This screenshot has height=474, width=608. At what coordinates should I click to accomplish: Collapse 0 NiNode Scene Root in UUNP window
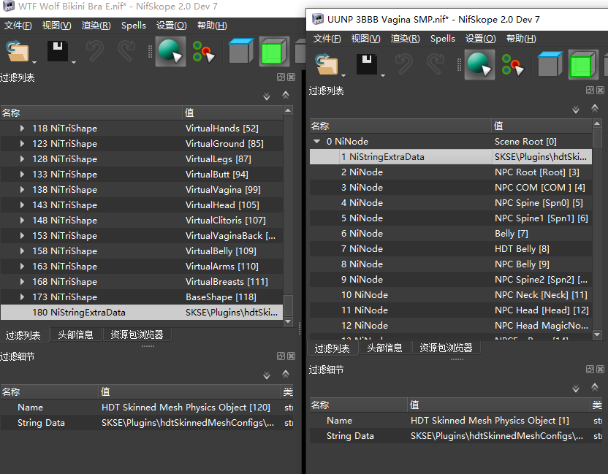[x=317, y=142]
